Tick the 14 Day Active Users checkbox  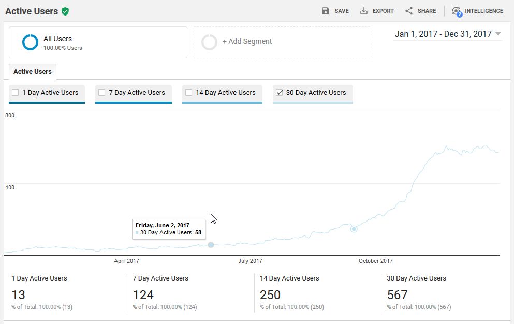pyautogui.click(x=189, y=93)
